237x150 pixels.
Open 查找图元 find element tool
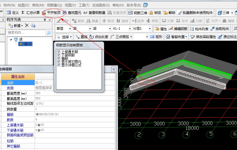[x=72, y=13]
